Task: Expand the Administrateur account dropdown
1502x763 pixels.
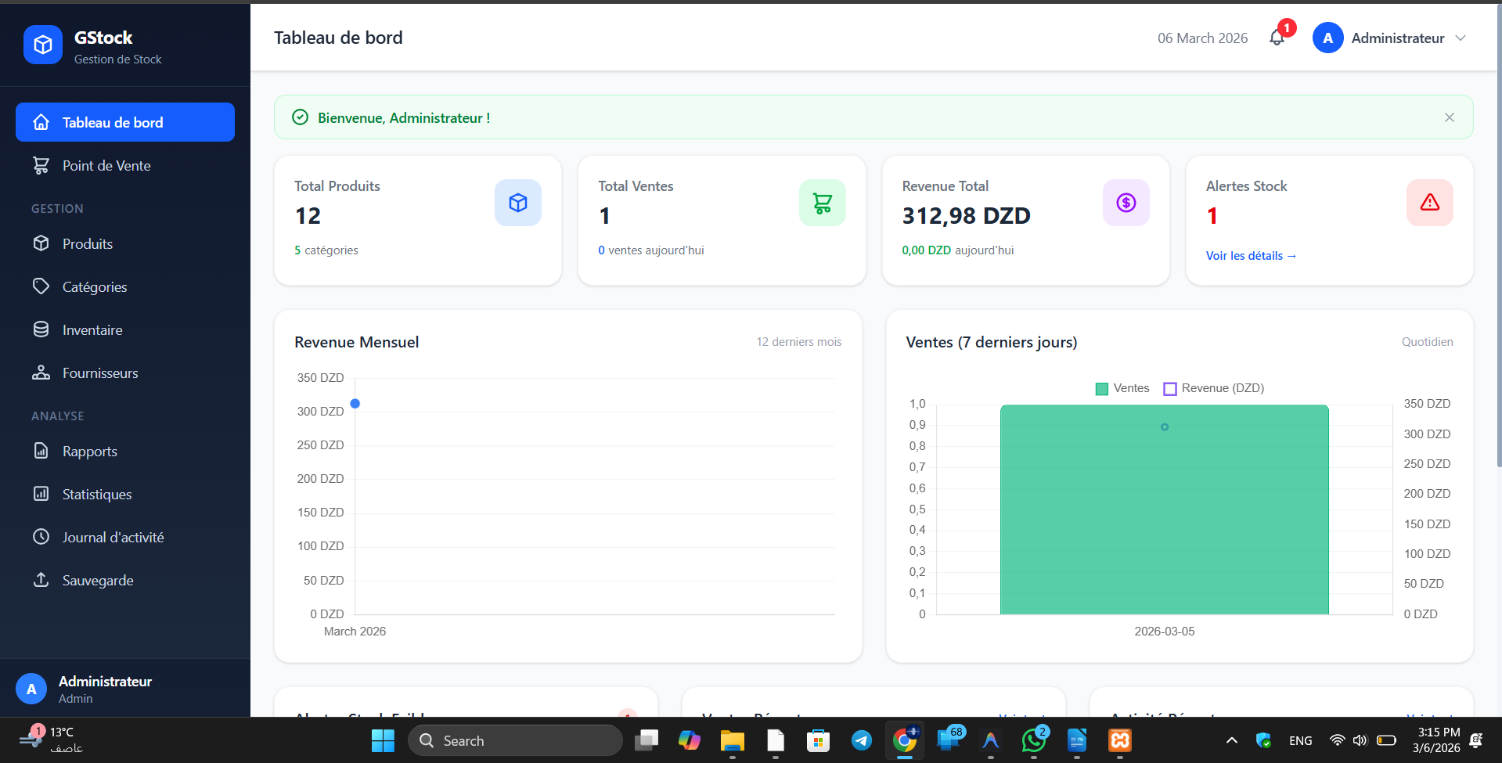Action: (x=1460, y=38)
